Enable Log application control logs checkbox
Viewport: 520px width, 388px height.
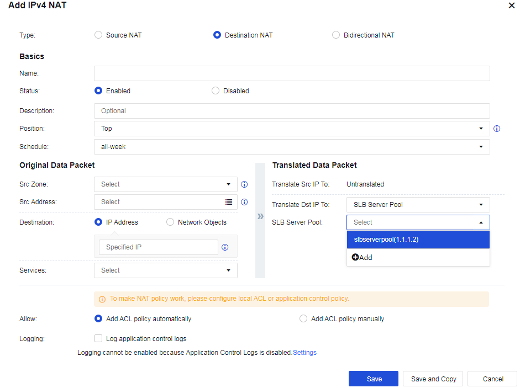coord(98,339)
